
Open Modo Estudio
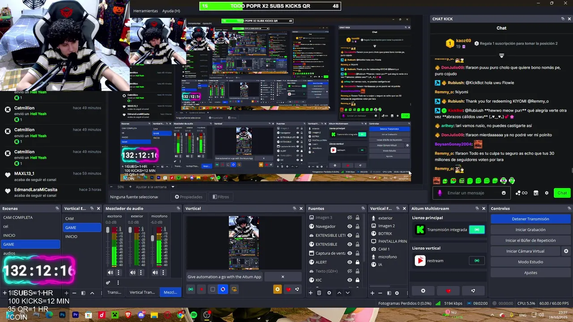click(530, 262)
